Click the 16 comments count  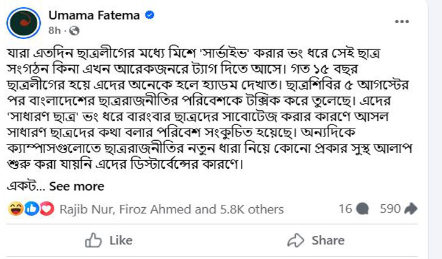coord(346,209)
